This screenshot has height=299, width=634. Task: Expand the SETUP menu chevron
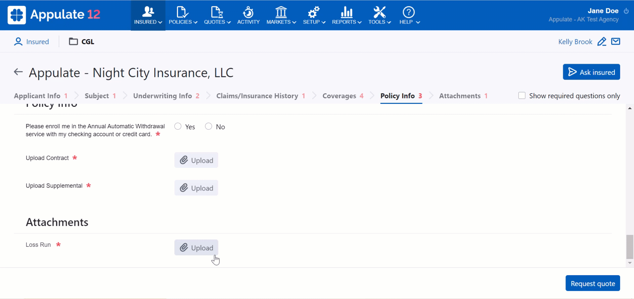tap(324, 22)
